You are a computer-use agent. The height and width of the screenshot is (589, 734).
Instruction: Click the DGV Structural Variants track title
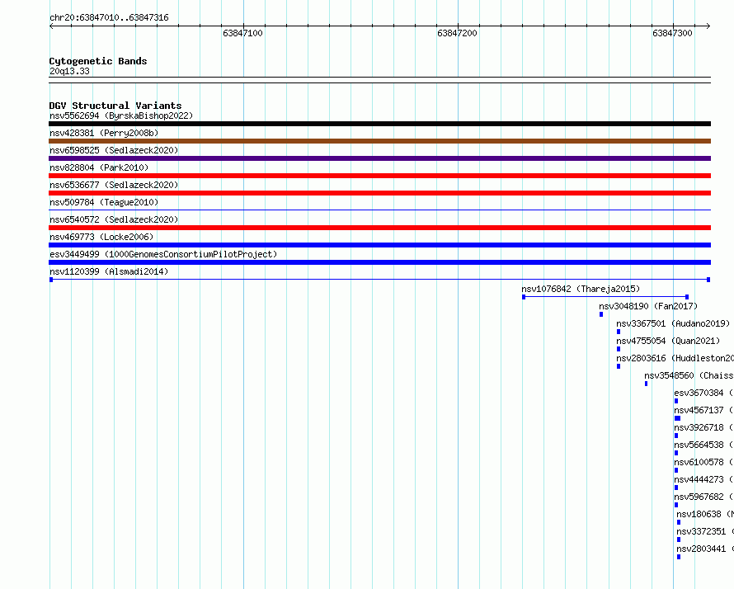115,106
